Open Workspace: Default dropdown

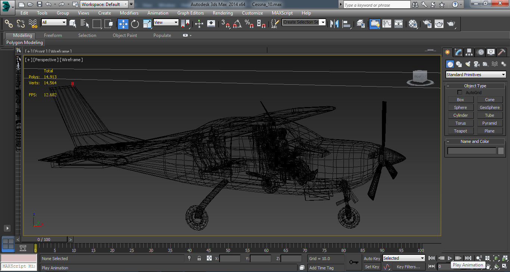point(105,4)
